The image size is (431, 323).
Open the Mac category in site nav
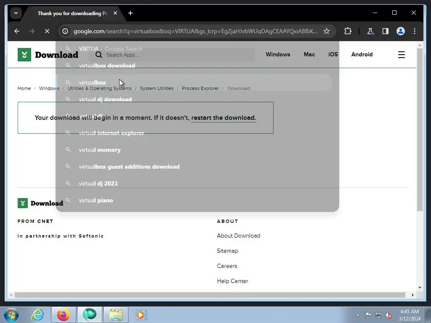pyautogui.click(x=309, y=54)
